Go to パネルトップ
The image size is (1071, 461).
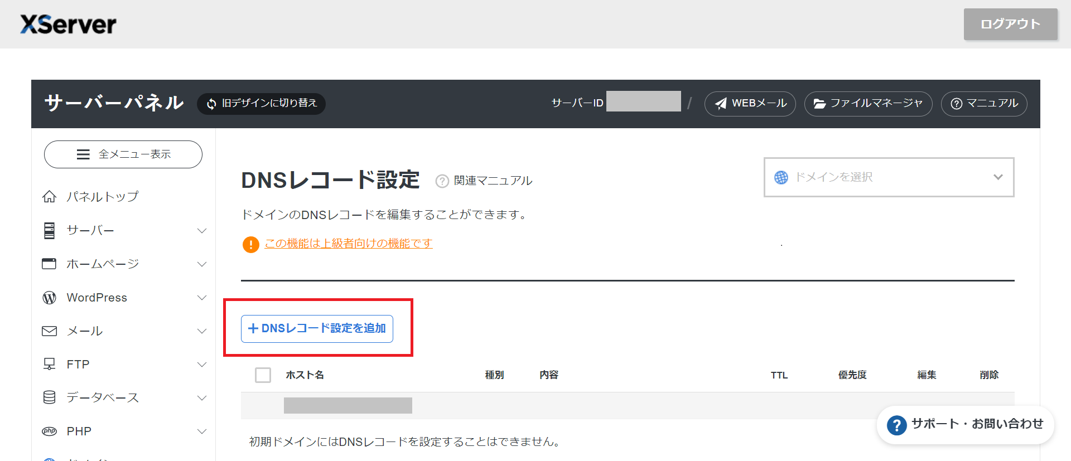pos(103,197)
